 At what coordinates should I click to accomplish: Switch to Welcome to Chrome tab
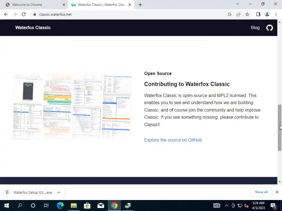[34, 5]
